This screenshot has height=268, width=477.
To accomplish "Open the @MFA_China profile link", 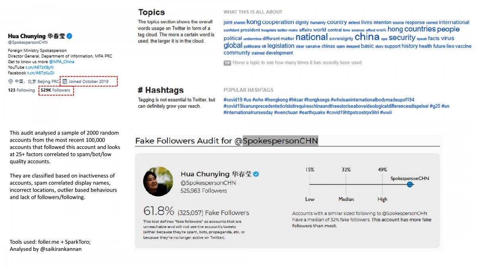I will (62, 62).
